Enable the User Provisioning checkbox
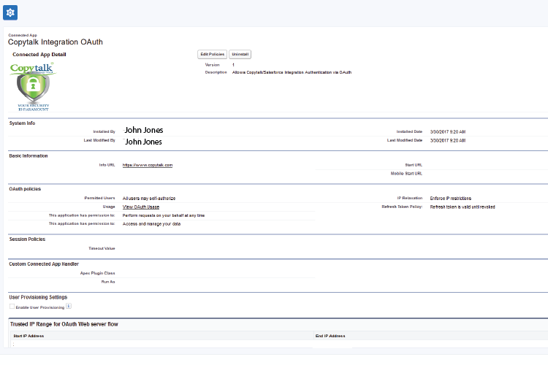 pyautogui.click(x=12, y=307)
